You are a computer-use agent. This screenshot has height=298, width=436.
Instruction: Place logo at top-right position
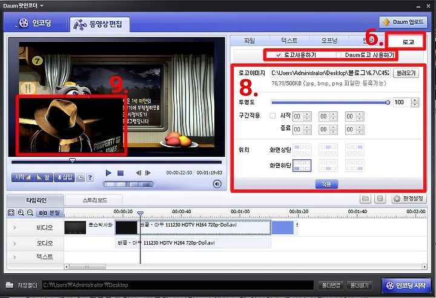click(354, 150)
